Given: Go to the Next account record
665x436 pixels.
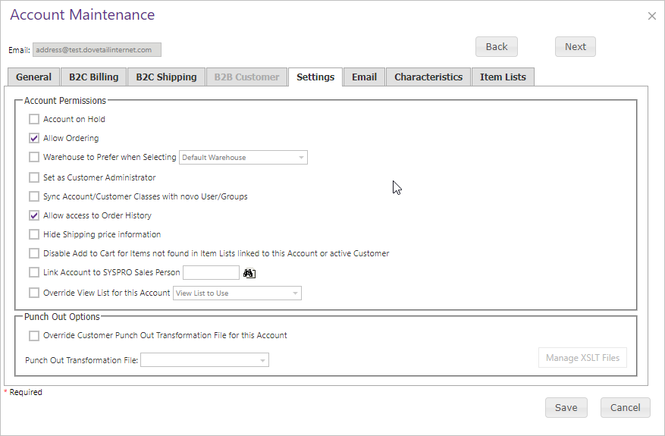Looking at the screenshot, I should (x=575, y=47).
